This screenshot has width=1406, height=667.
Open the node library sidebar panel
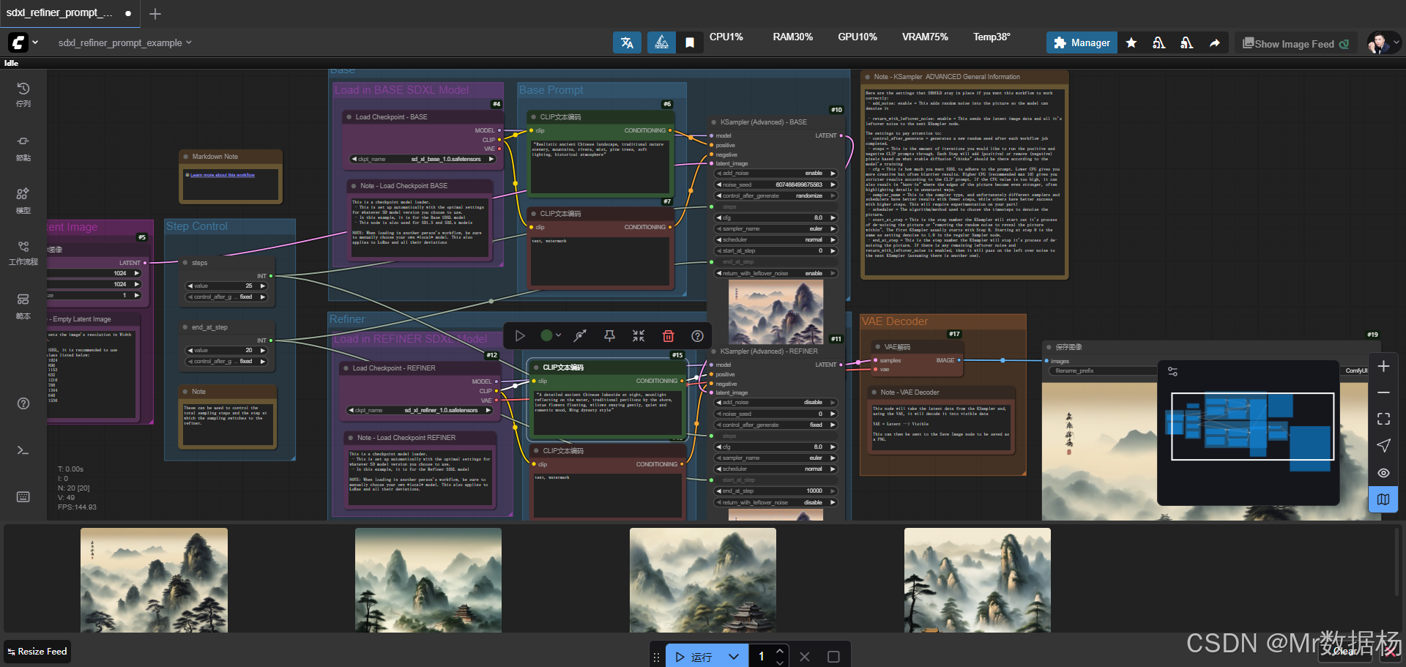click(23, 147)
